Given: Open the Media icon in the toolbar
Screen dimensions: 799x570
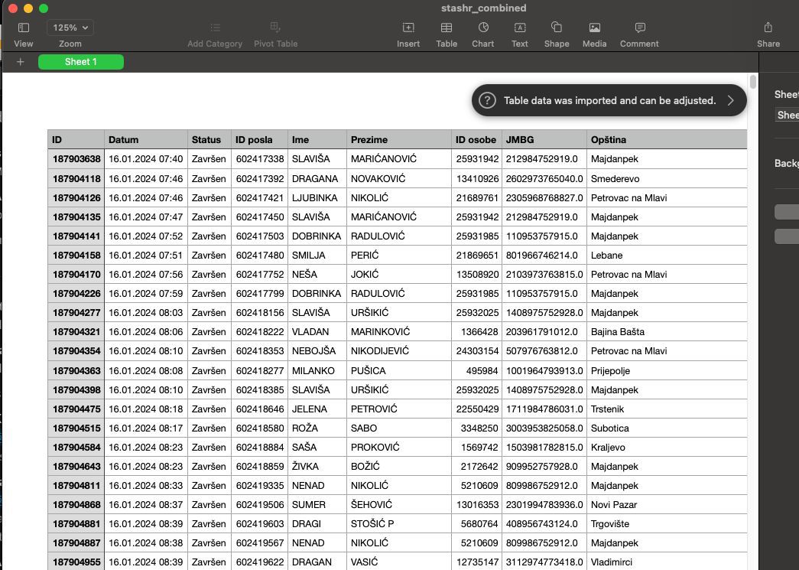Looking at the screenshot, I should point(594,31).
